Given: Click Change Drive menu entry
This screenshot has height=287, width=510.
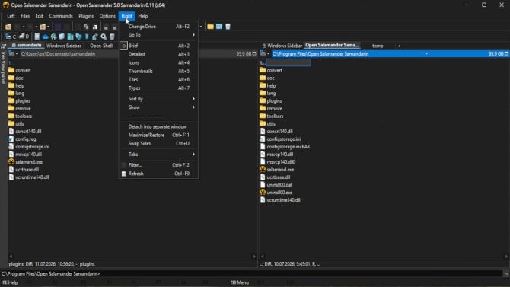Looking at the screenshot, I should coord(158,27).
